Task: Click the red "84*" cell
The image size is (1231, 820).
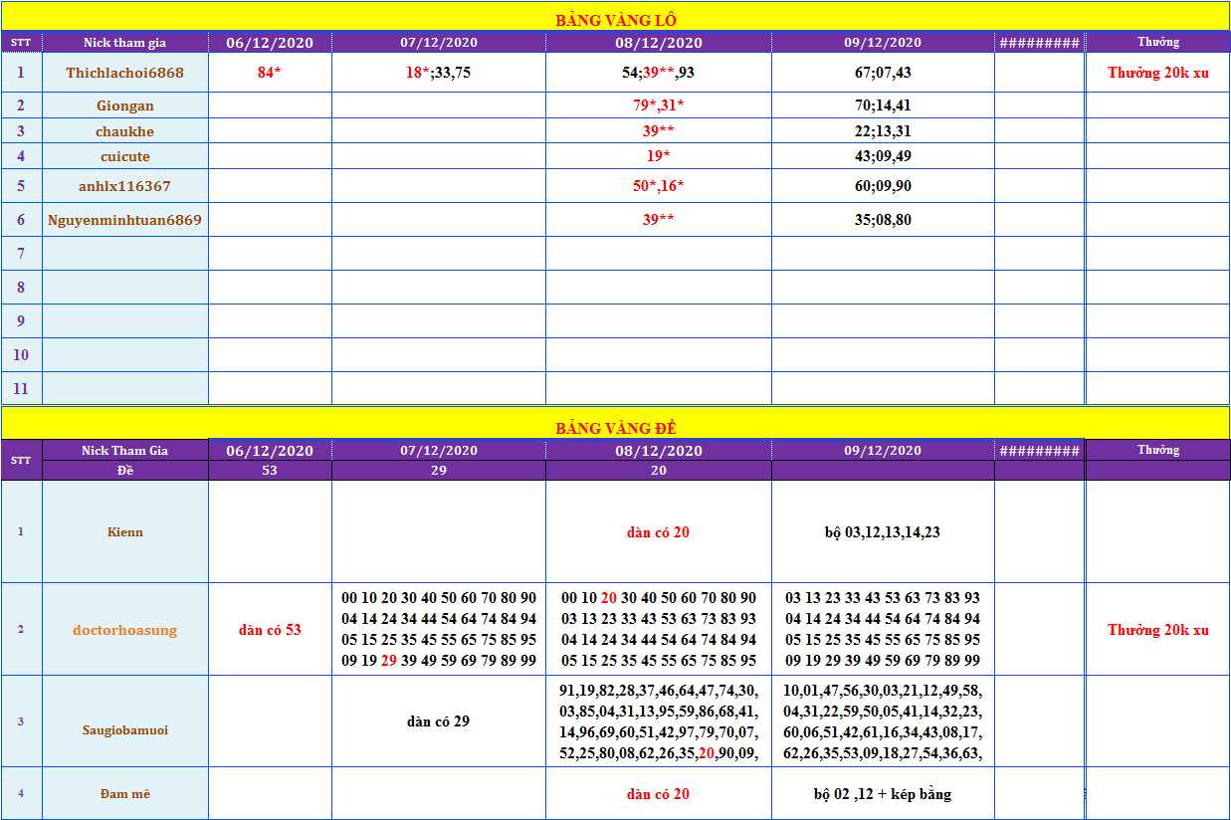Action: pos(270,73)
